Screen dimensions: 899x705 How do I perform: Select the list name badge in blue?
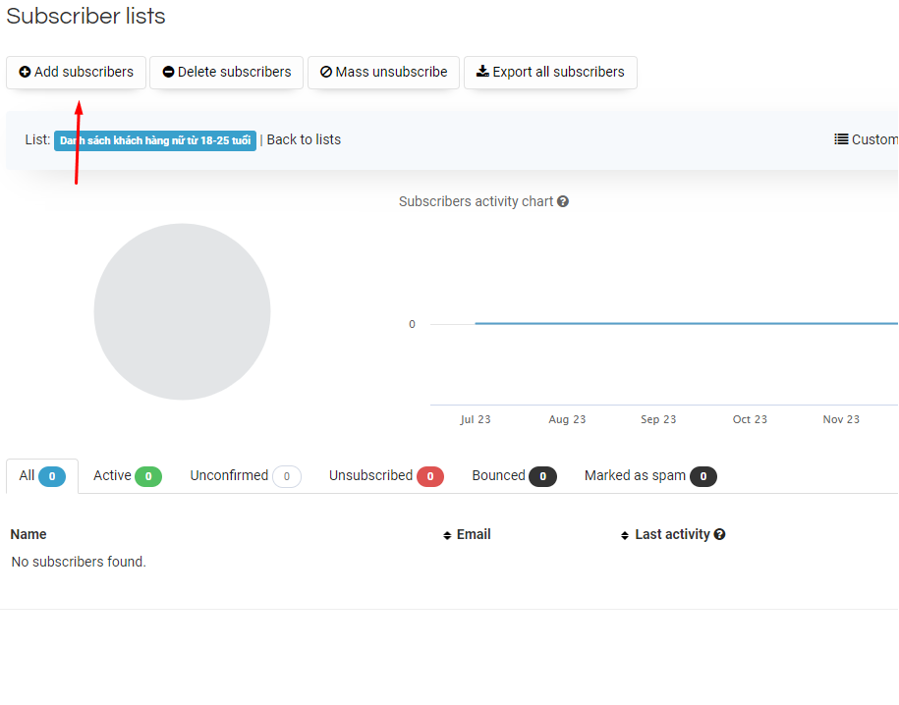point(154,140)
